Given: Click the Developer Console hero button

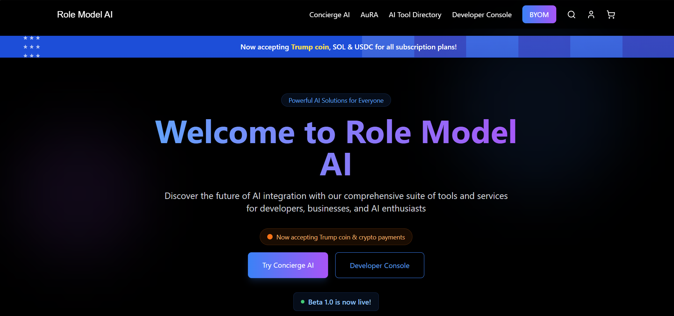Looking at the screenshot, I should click(380, 265).
